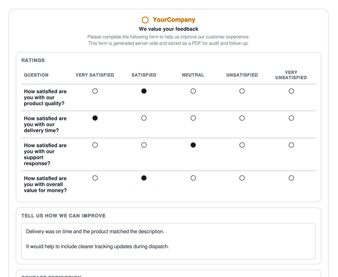Rate product quality as Unsatisfied
This screenshot has width=338, height=277.
coord(242,91)
